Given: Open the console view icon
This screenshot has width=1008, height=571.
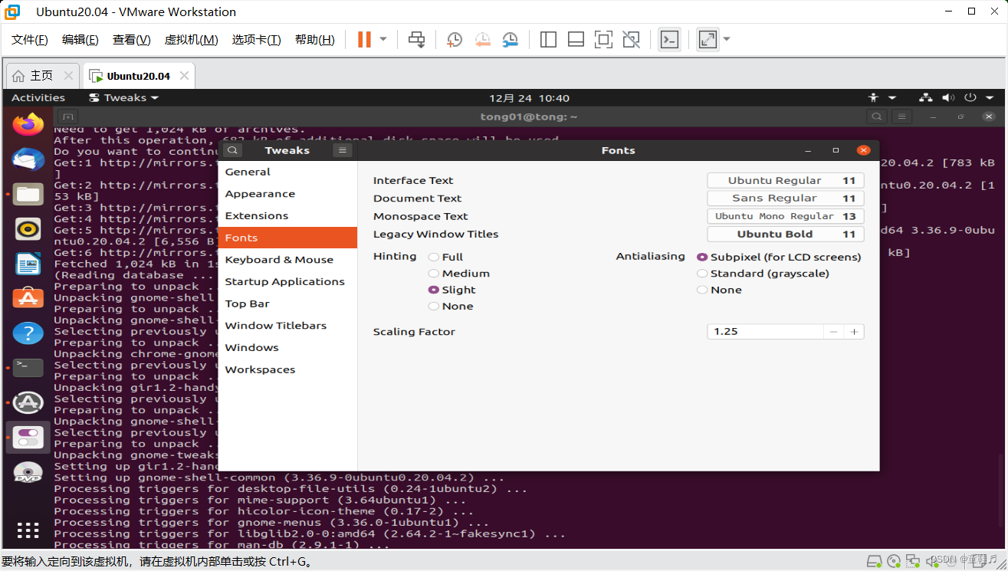Looking at the screenshot, I should 669,39.
